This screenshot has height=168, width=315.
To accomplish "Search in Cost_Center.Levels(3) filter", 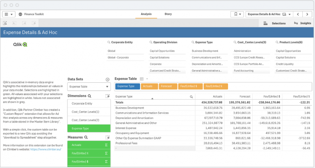I will point(235,42).
